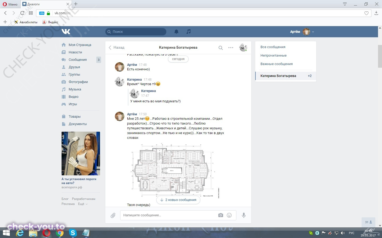
Task: Attach a photo with the camera icon
Action: click(x=221, y=215)
